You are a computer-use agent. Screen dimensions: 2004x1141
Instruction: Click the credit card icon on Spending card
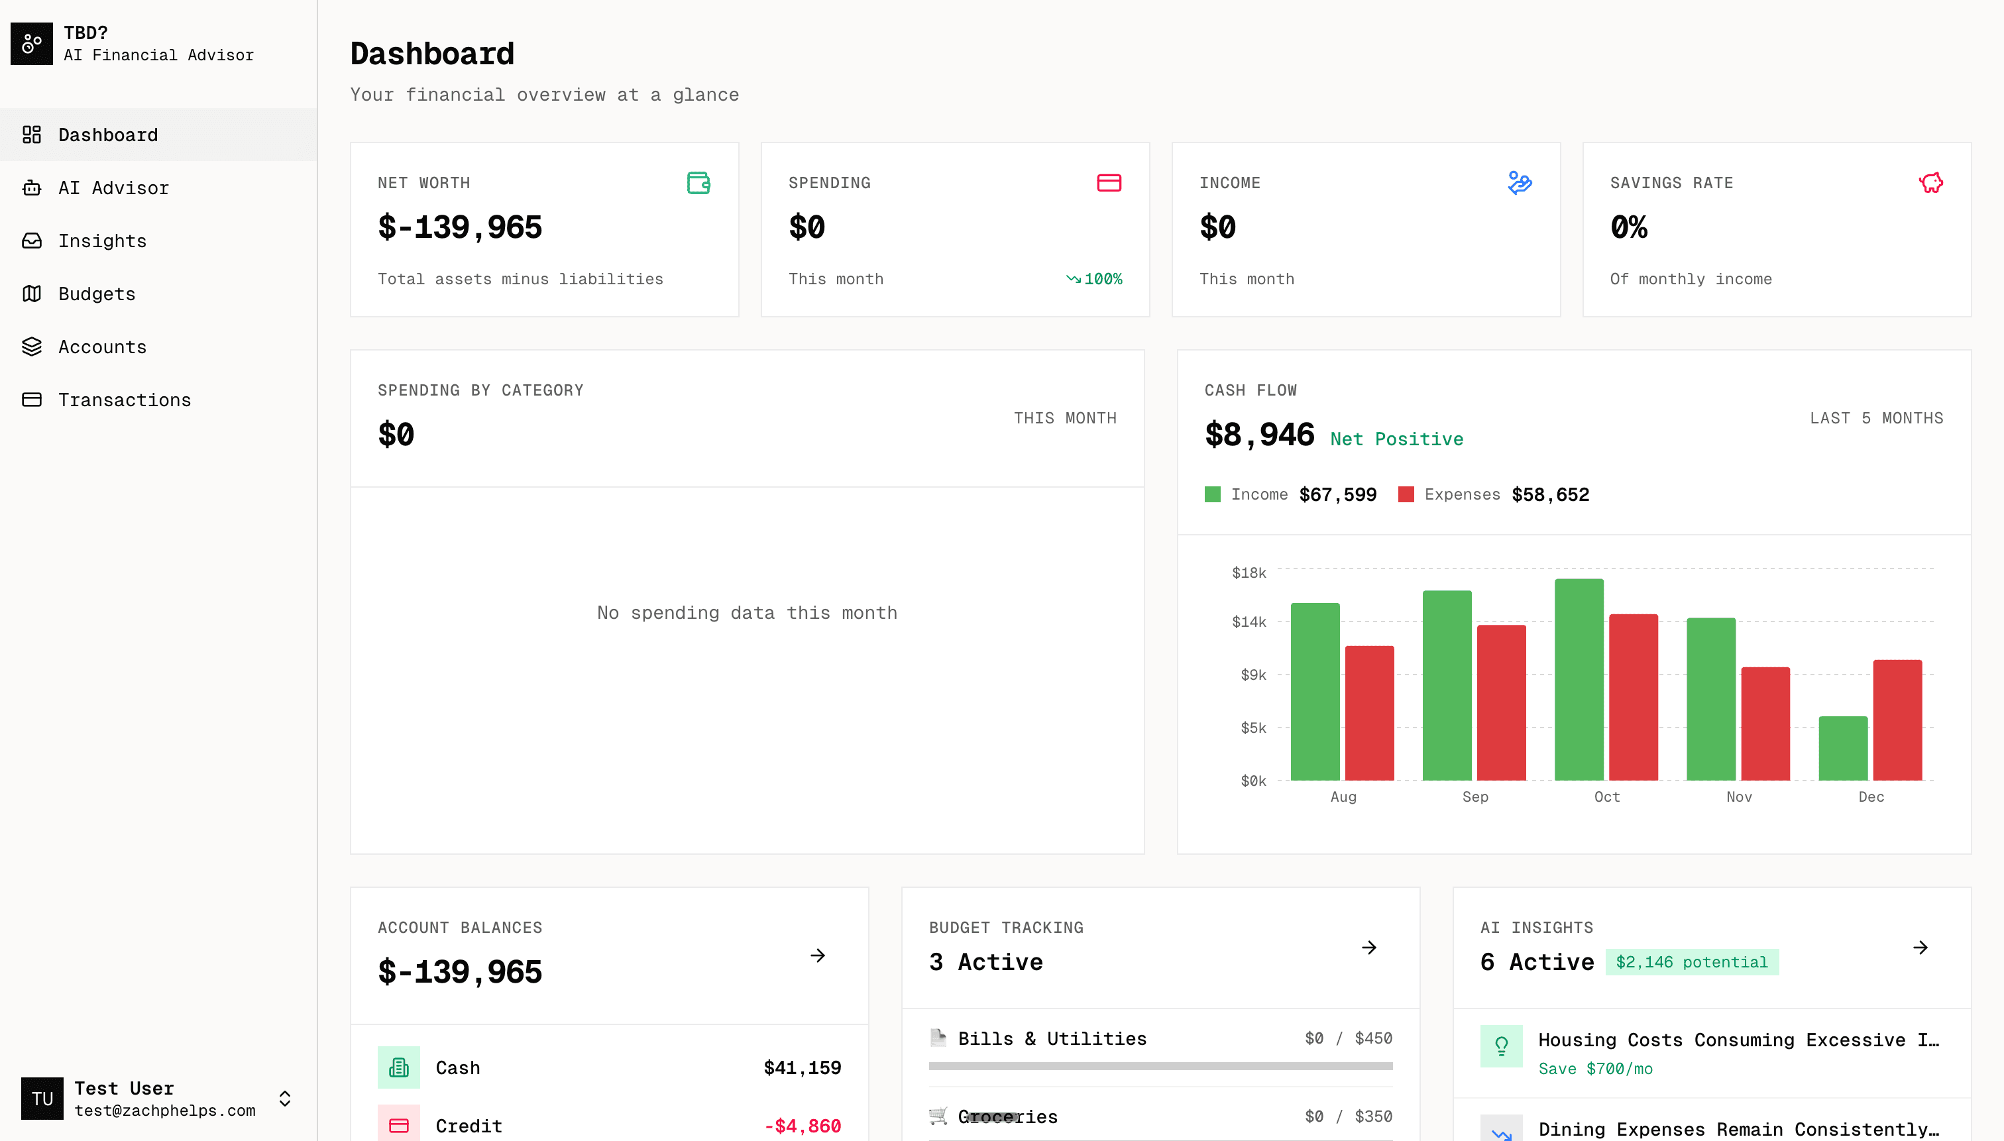pos(1109,183)
